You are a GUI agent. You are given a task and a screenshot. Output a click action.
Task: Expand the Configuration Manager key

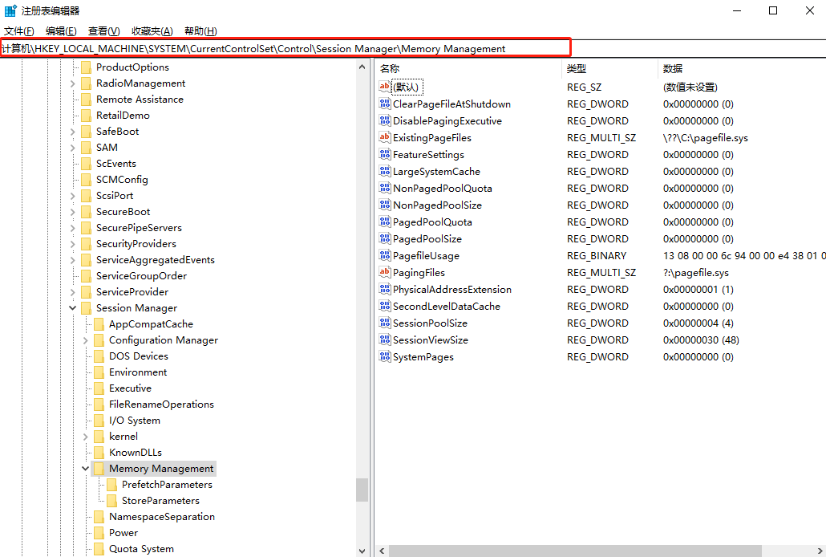click(x=86, y=340)
